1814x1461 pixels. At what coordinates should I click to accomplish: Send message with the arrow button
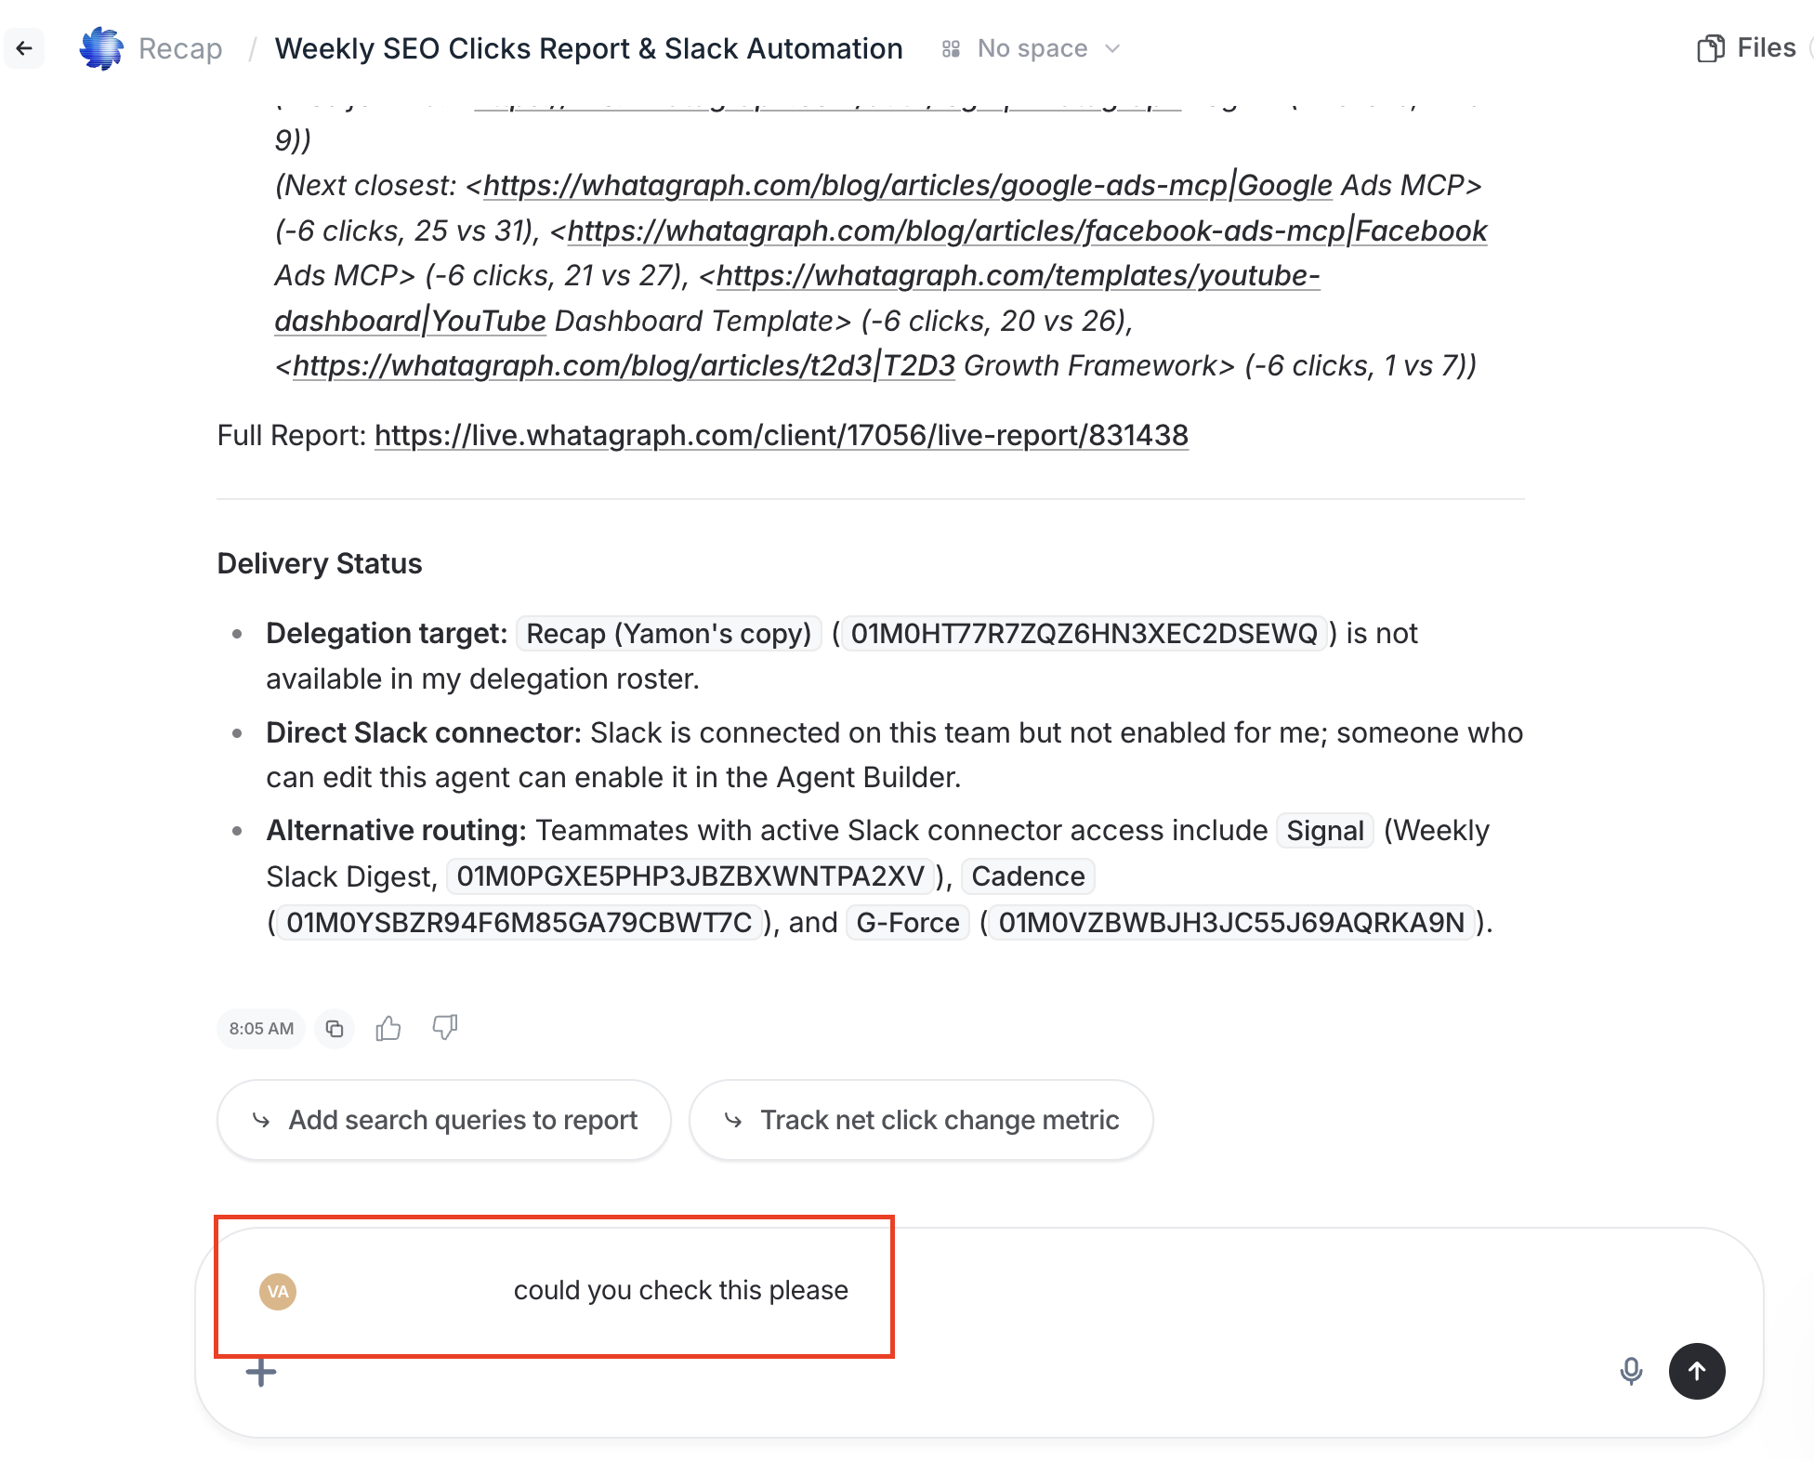pyautogui.click(x=1697, y=1371)
